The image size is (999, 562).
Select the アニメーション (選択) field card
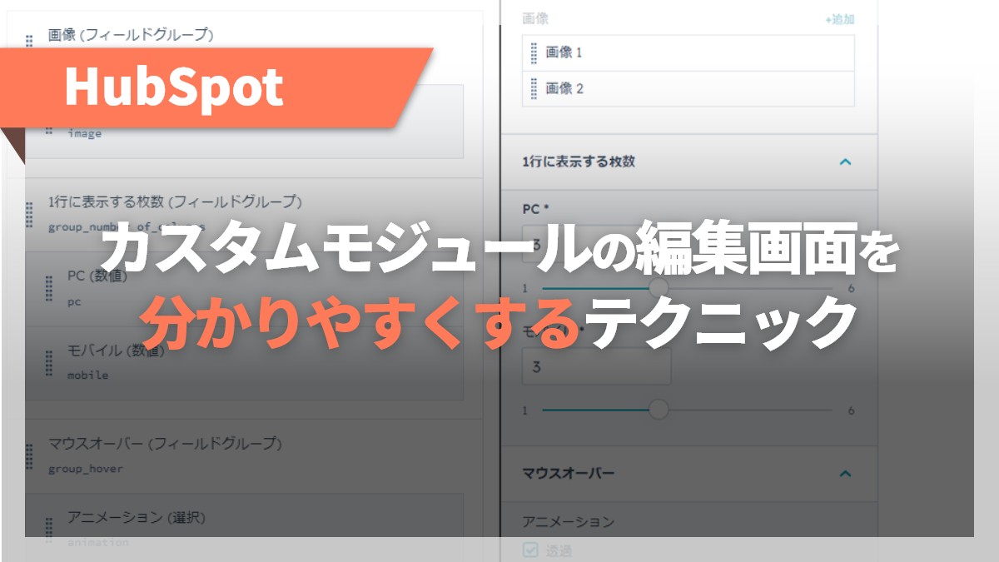[245, 526]
